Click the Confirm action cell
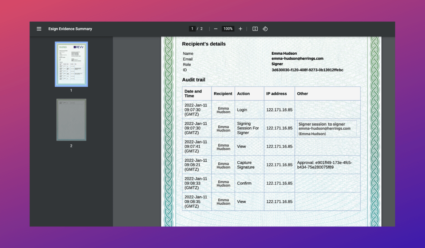This screenshot has width=425, height=248. [244, 183]
